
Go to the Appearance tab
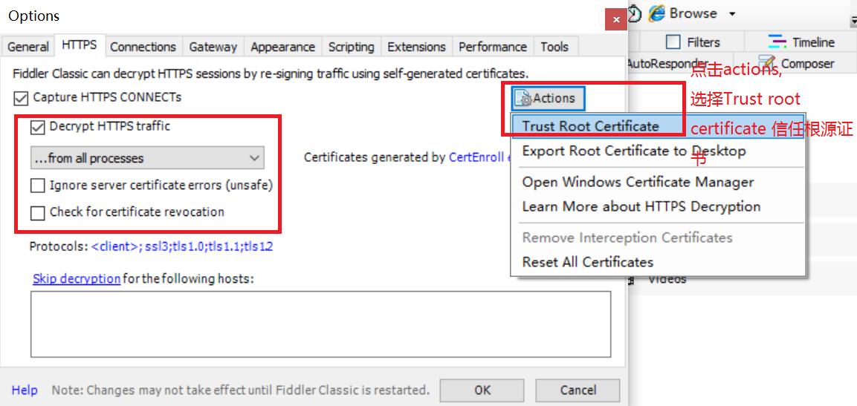pos(282,47)
